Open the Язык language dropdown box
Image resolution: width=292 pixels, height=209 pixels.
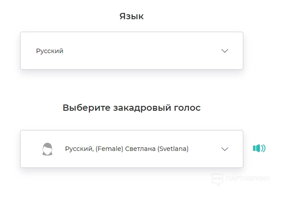(131, 51)
